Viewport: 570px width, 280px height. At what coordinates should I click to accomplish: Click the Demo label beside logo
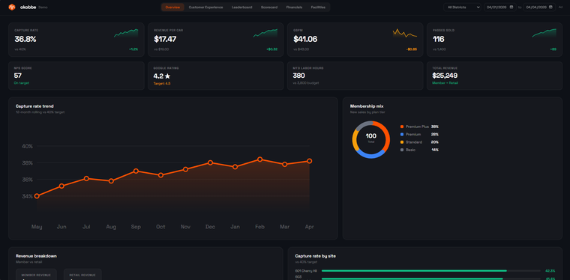(x=43, y=7)
